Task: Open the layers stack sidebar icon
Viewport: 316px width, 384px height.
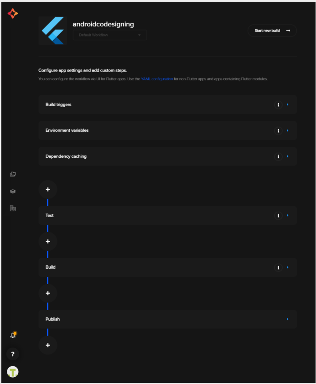Action: tap(13, 191)
